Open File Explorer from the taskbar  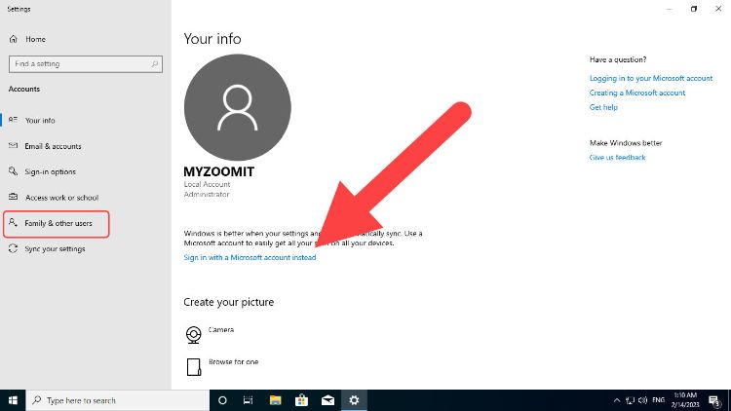tap(275, 400)
